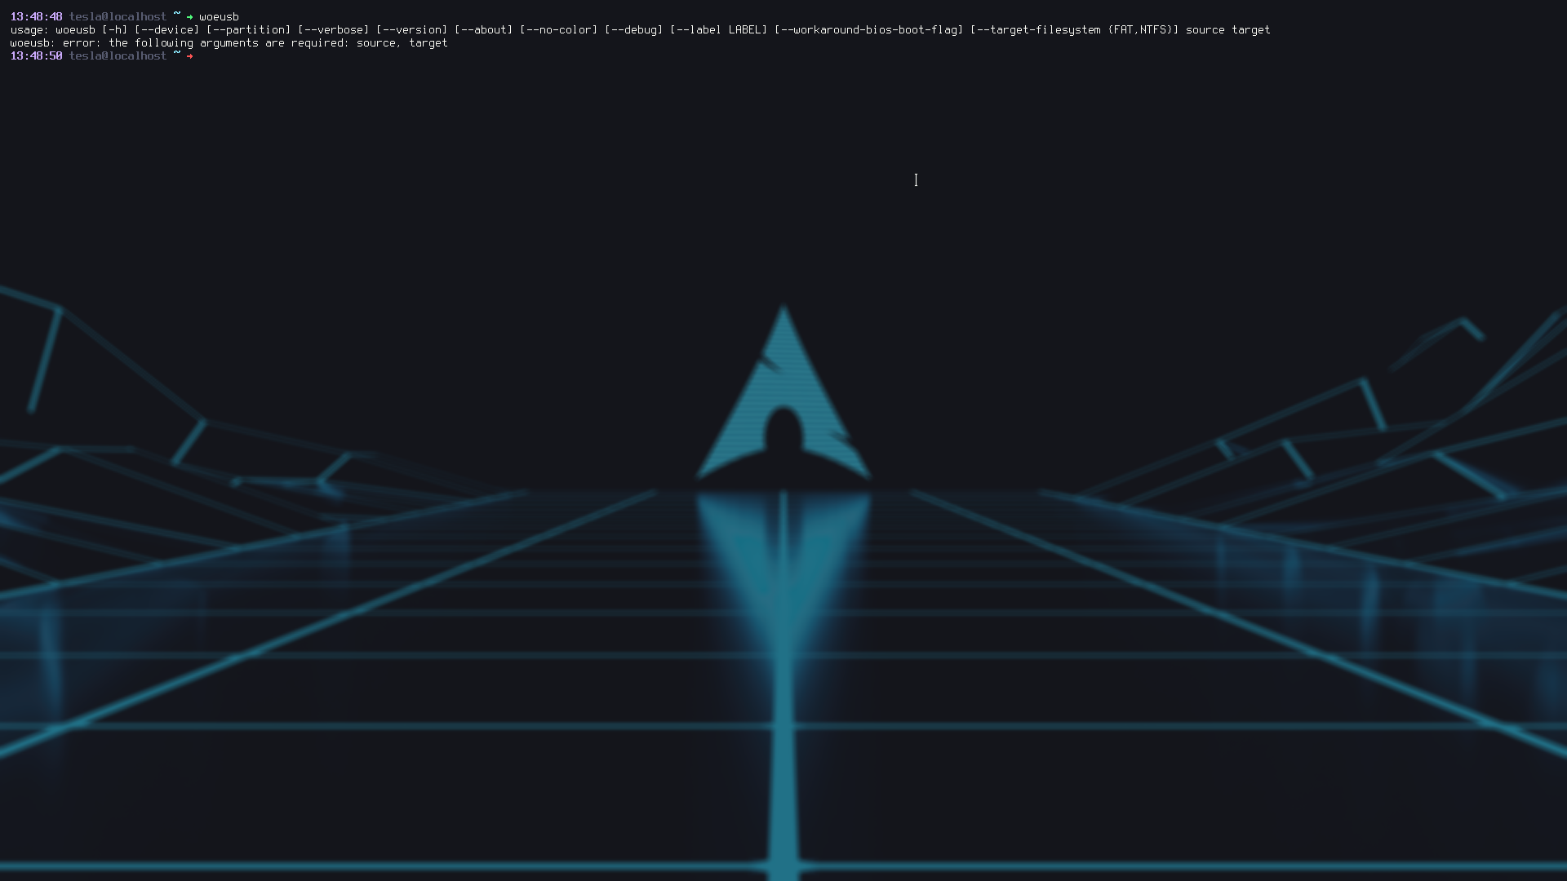Click the [--no-color] flag text
The width and height of the screenshot is (1567, 881).
[x=558, y=30]
